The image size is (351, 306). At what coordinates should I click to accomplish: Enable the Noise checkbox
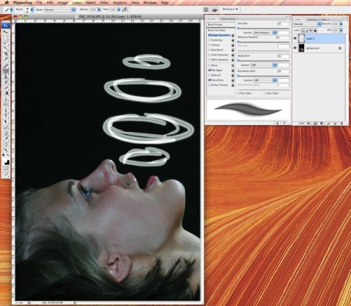[x=210, y=66]
